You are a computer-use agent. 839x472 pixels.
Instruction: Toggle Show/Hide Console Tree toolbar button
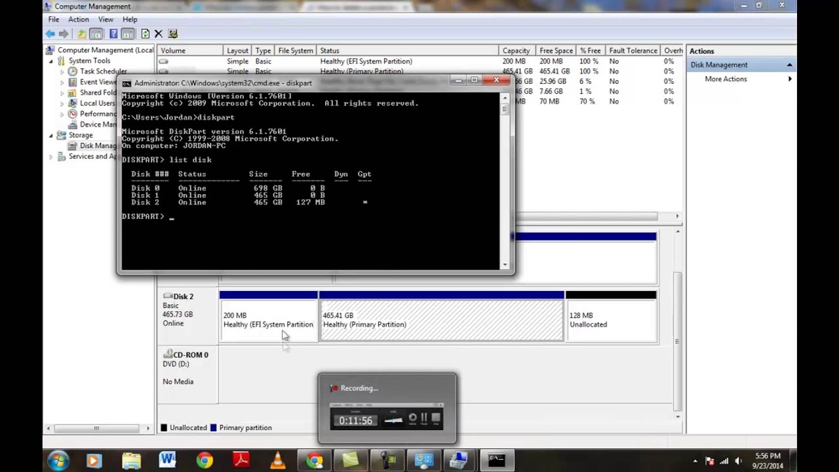click(x=96, y=34)
